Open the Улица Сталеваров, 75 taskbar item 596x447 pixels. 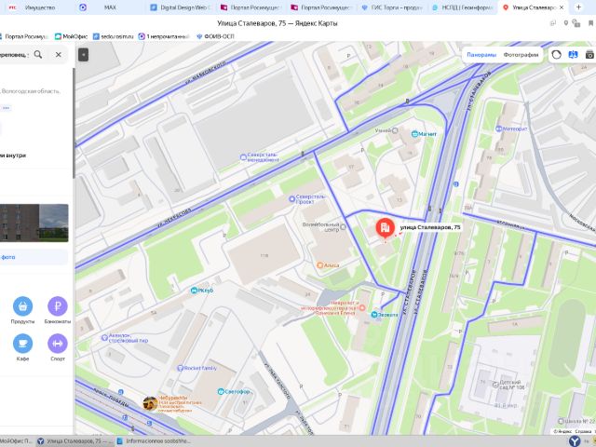(74, 440)
